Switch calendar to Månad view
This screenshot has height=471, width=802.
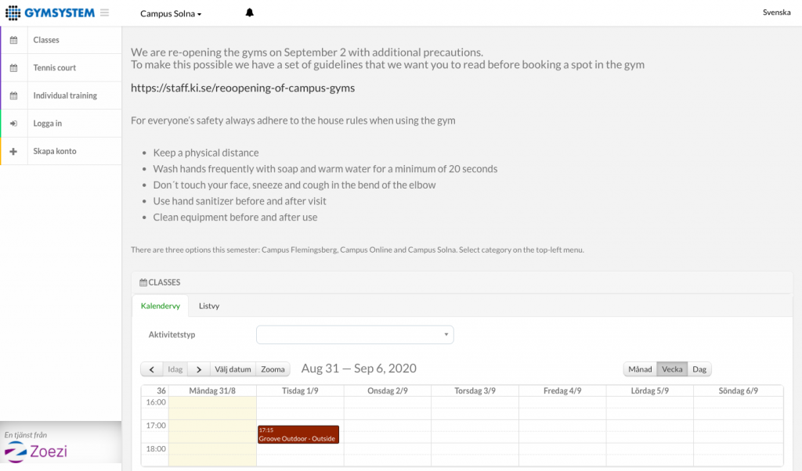[640, 369]
